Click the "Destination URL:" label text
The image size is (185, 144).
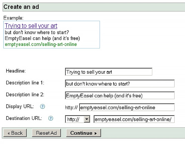pos(24,118)
